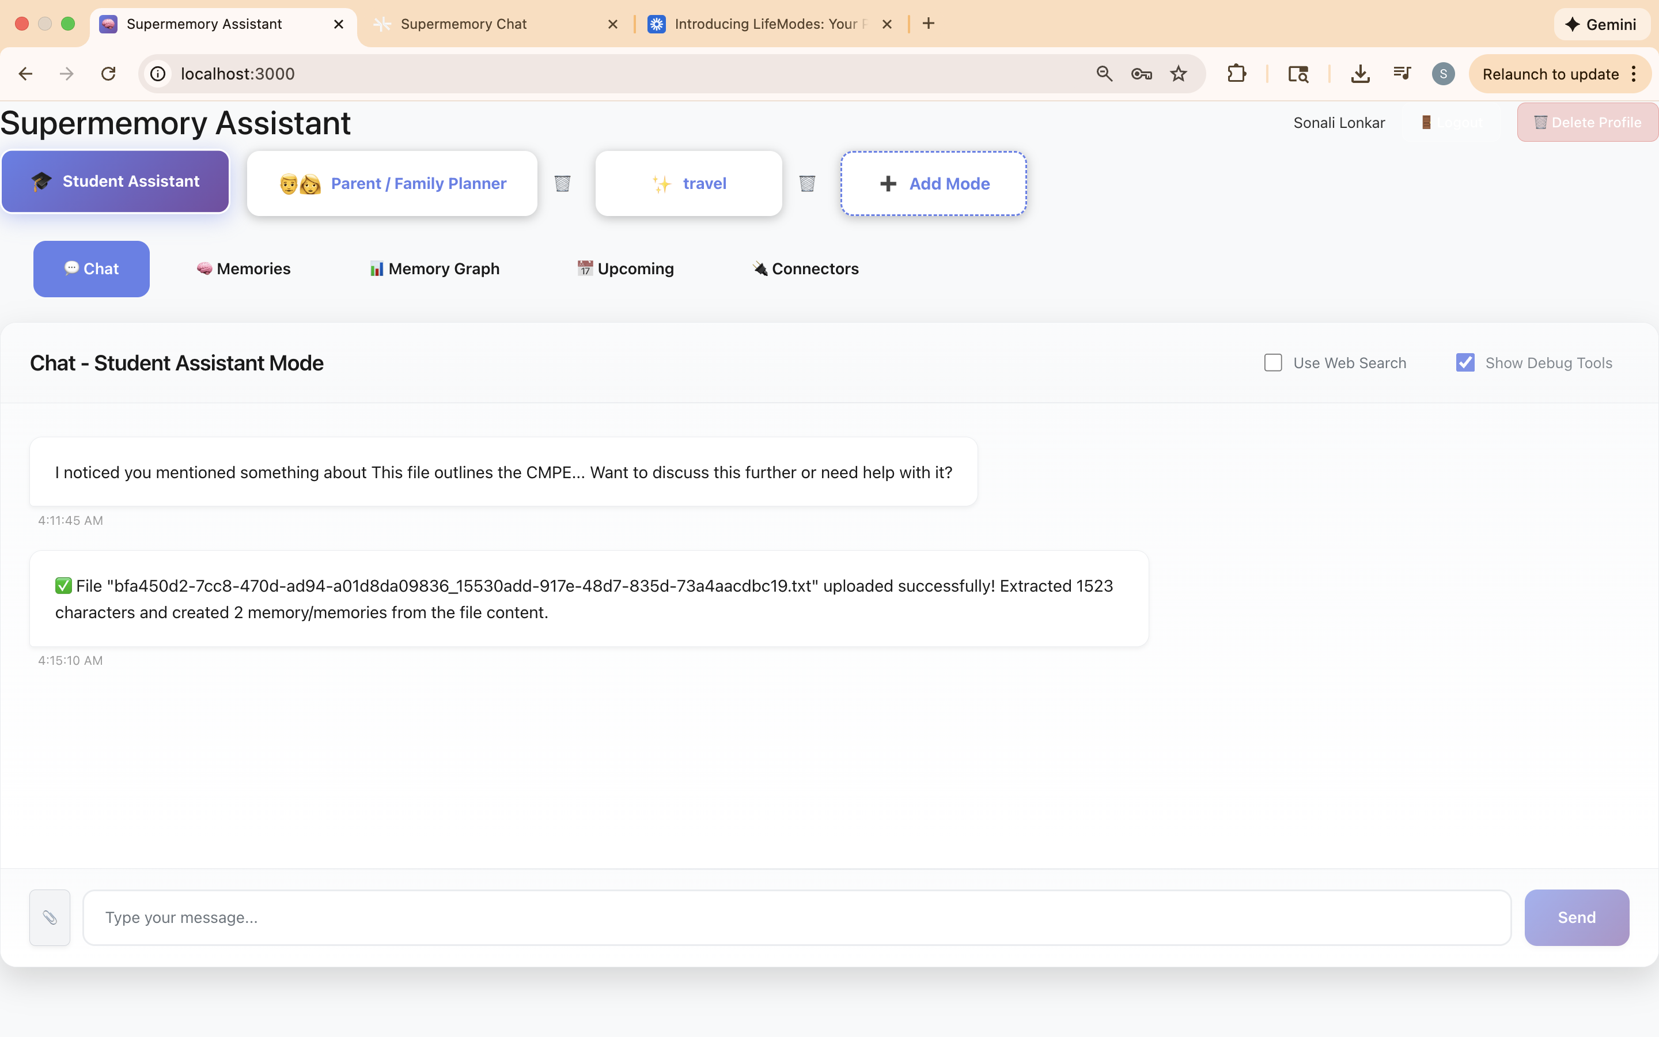The height and width of the screenshot is (1037, 1659).
Task: Focus the Type your message input field
Action: click(x=797, y=917)
